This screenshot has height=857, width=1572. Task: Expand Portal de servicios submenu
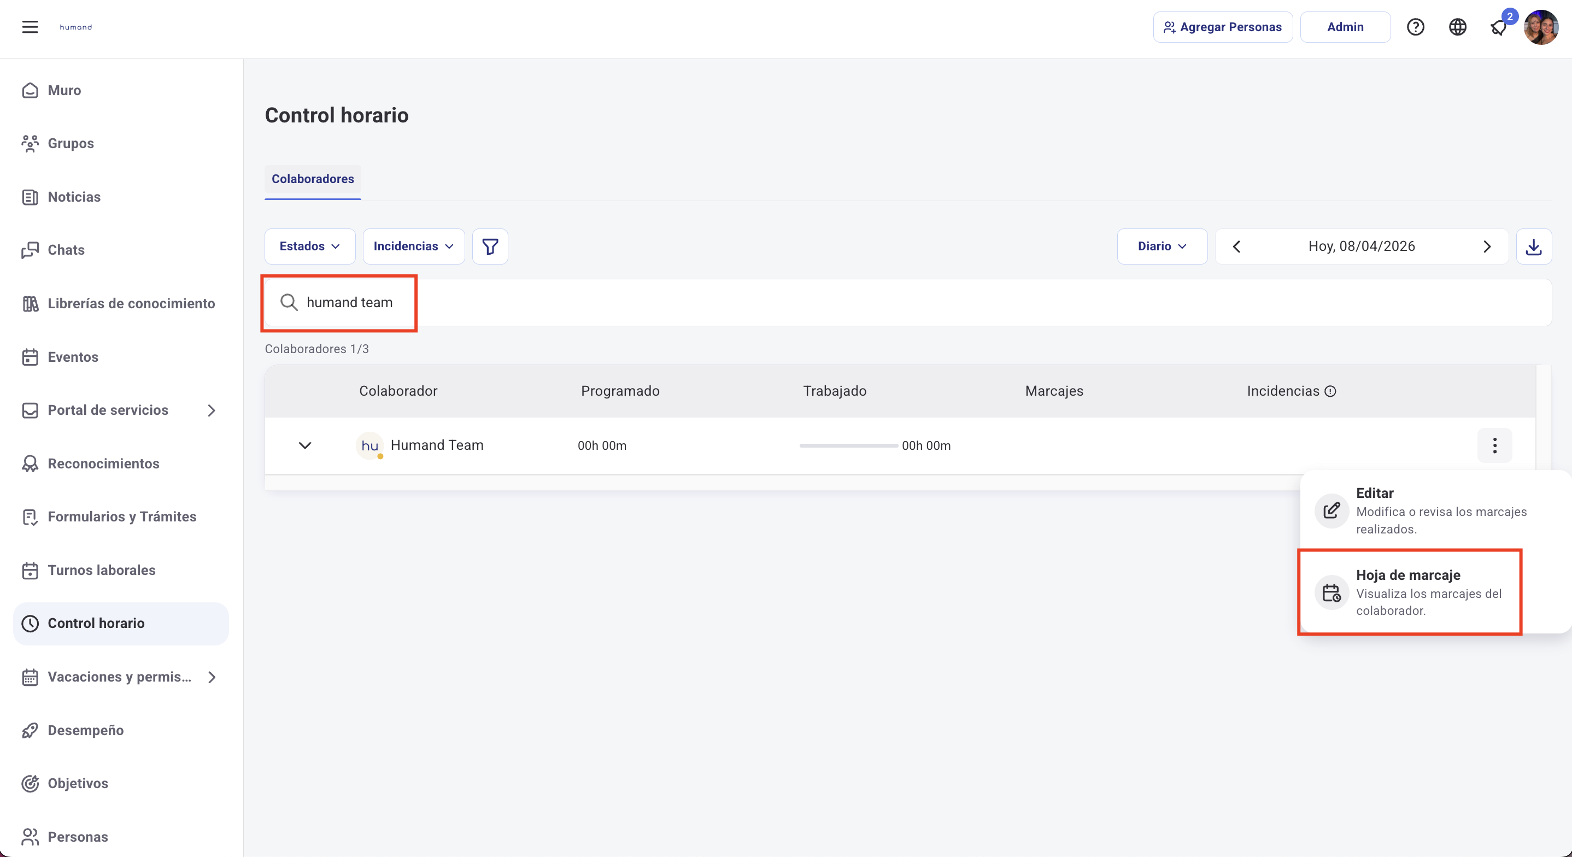point(211,410)
